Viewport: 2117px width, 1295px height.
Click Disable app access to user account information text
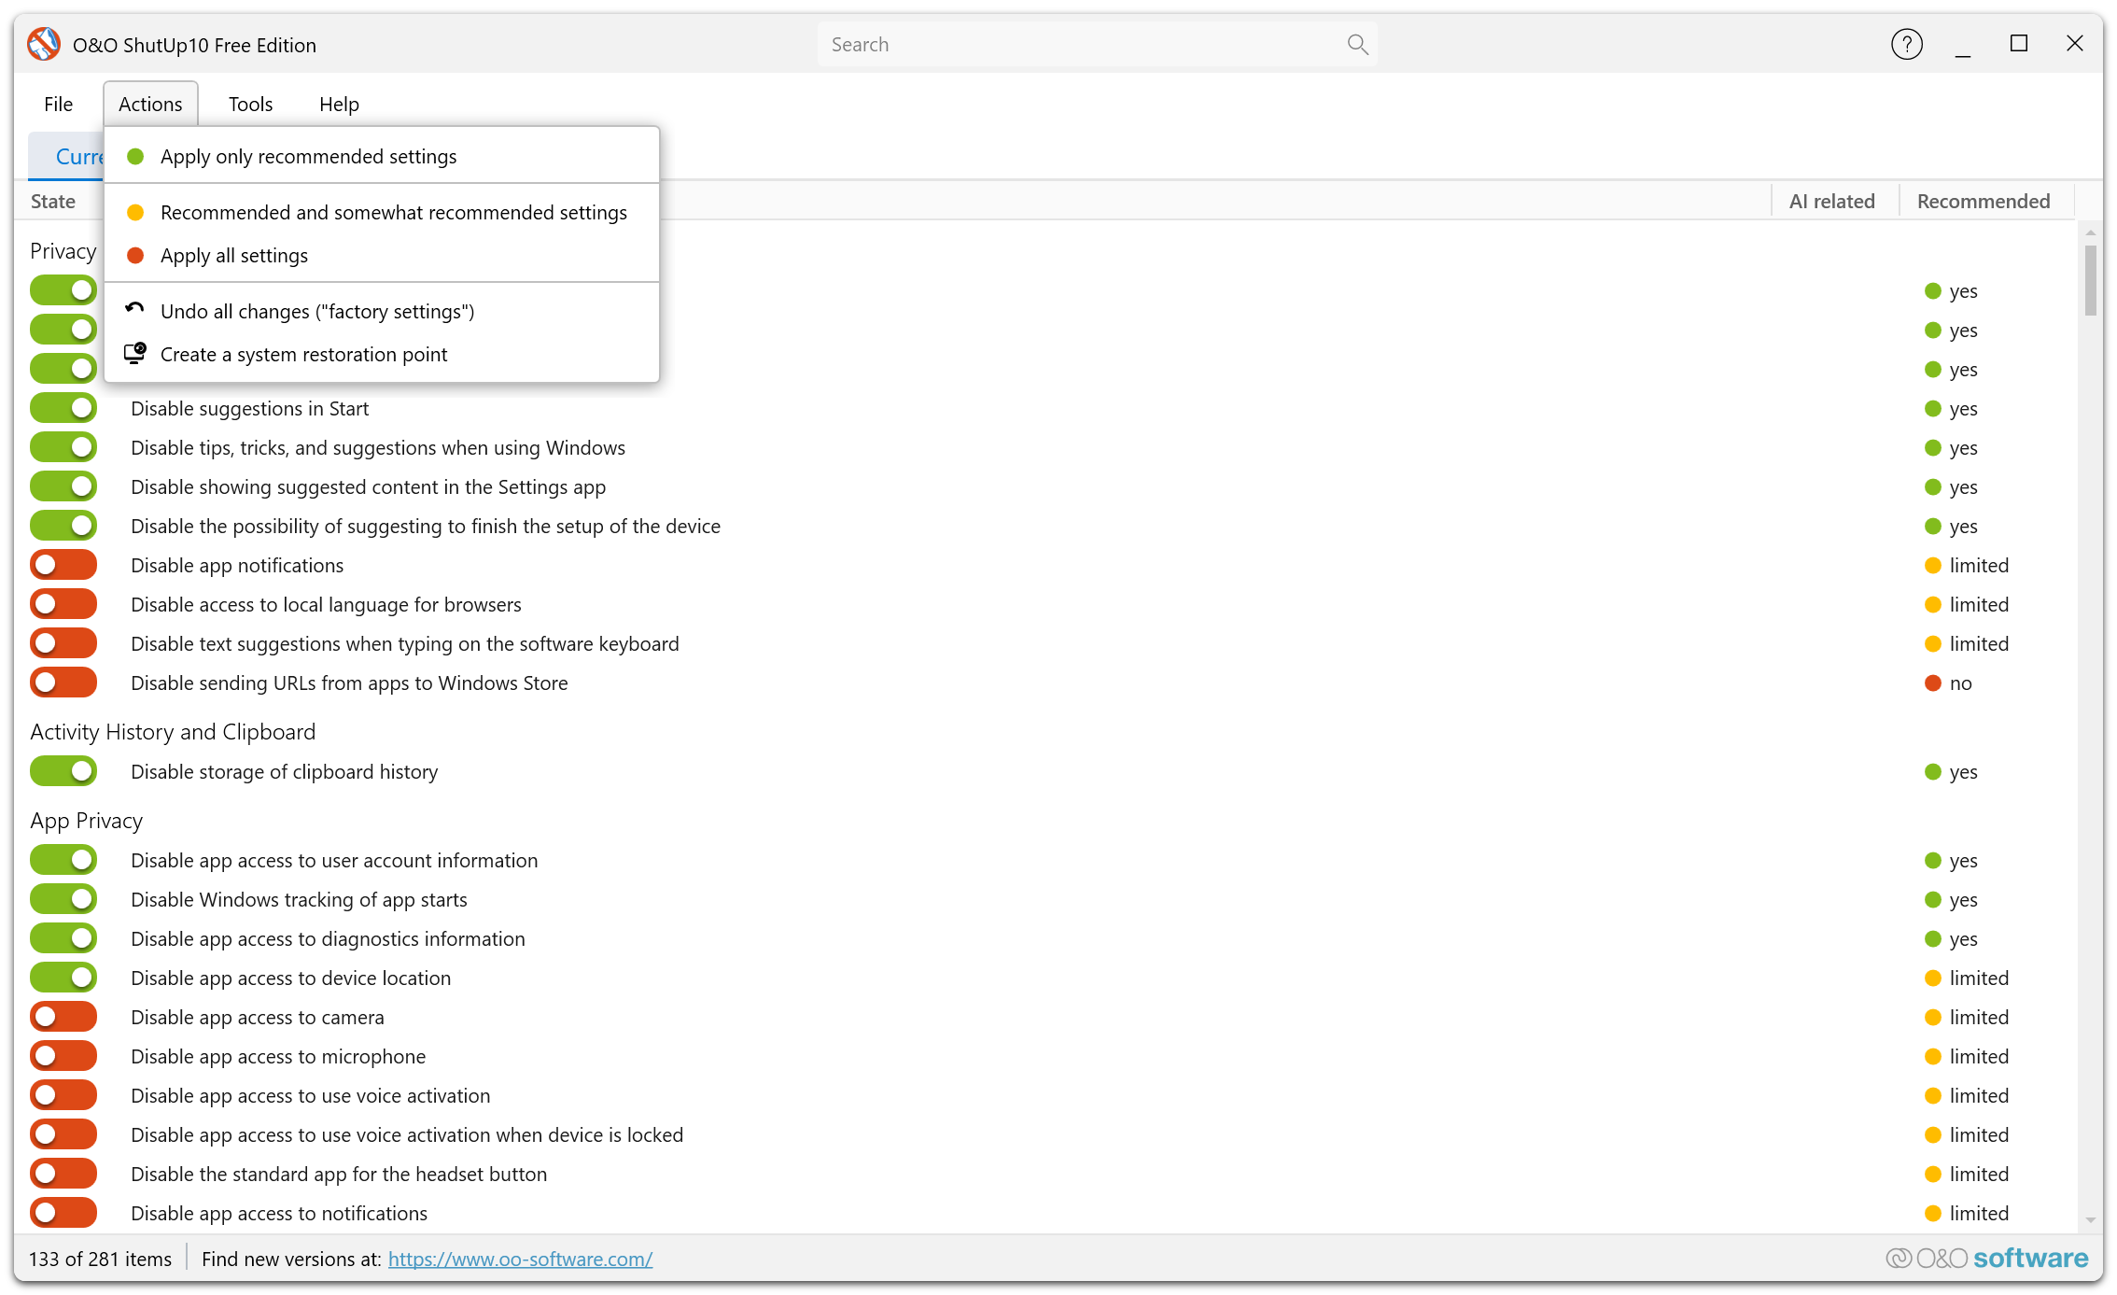coord(334,860)
